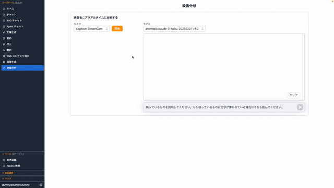Image resolution: width=334 pixels, height=188 pixels.
Task: Click the orange 開始 button
Action: click(x=117, y=29)
